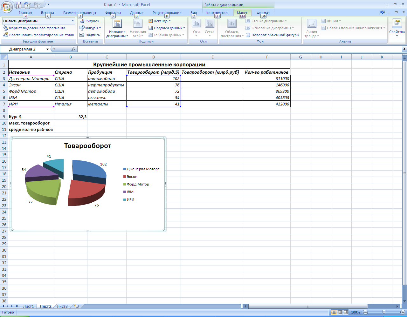The height and width of the screenshot is (317, 407).
Task: Click Область построения plot area button
Action: tap(232, 28)
